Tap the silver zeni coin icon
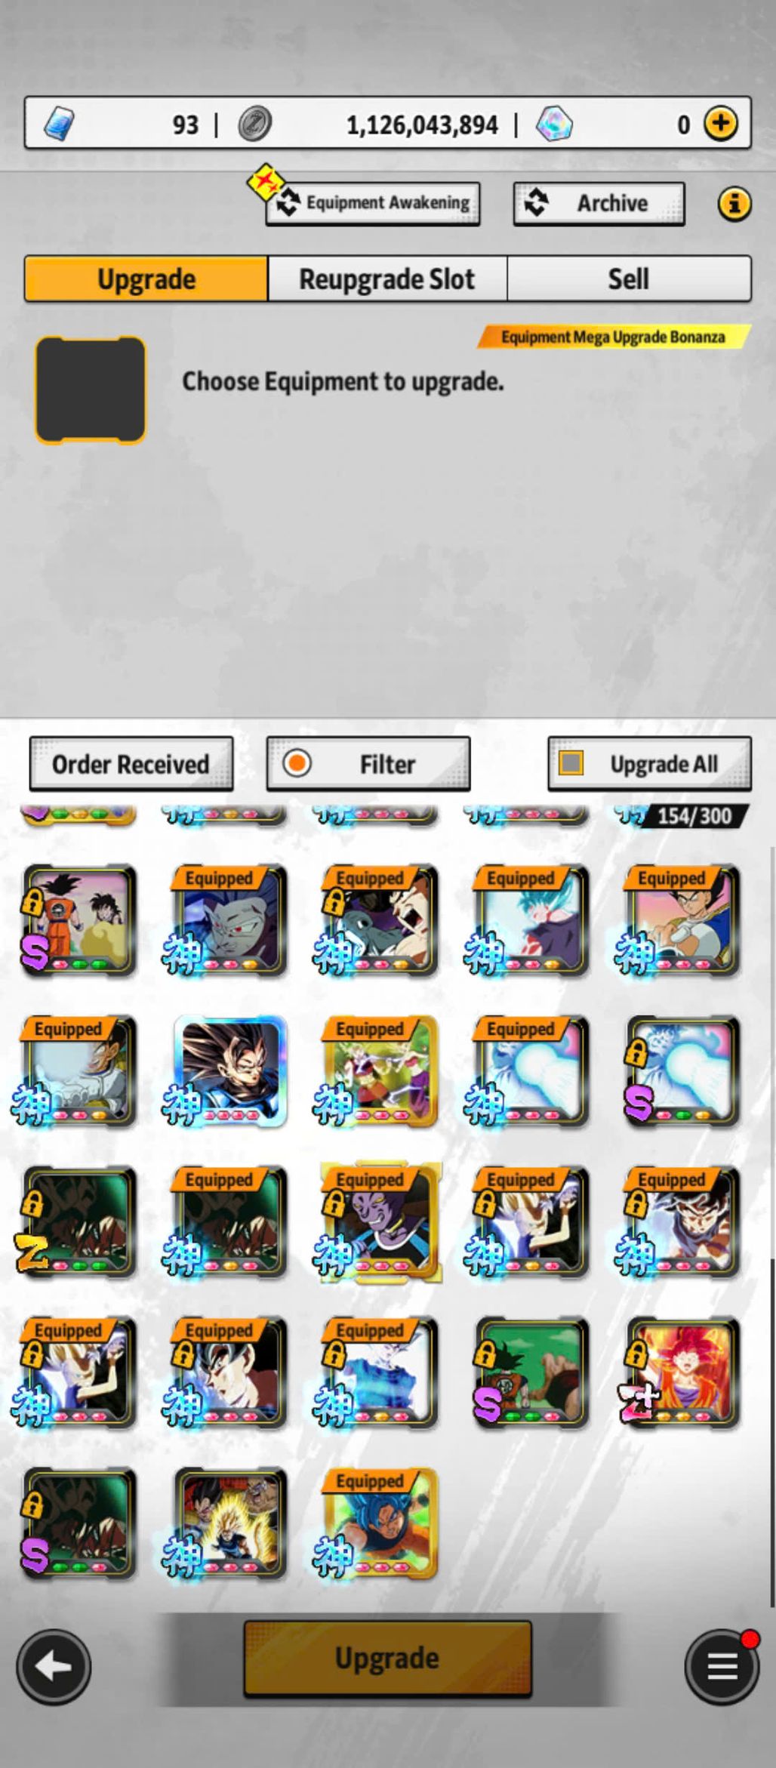The image size is (776, 1768). tap(255, 124)
